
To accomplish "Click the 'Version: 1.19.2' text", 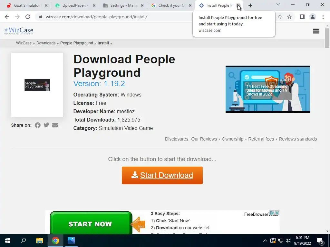I will pyautogui.click(x=99, y=84).
